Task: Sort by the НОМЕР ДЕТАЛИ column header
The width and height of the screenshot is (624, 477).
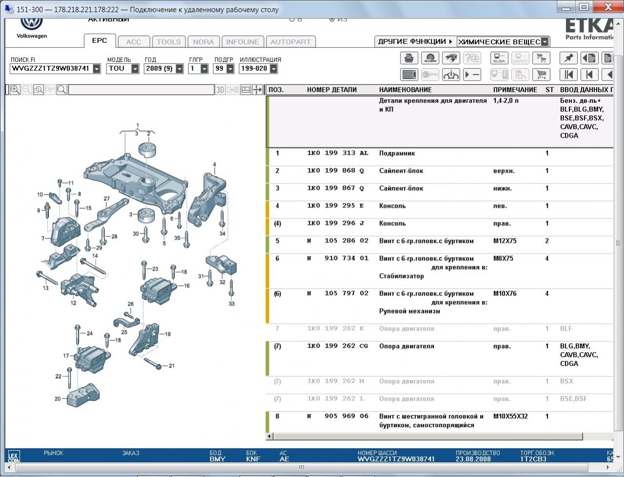Action: (332, 90)
